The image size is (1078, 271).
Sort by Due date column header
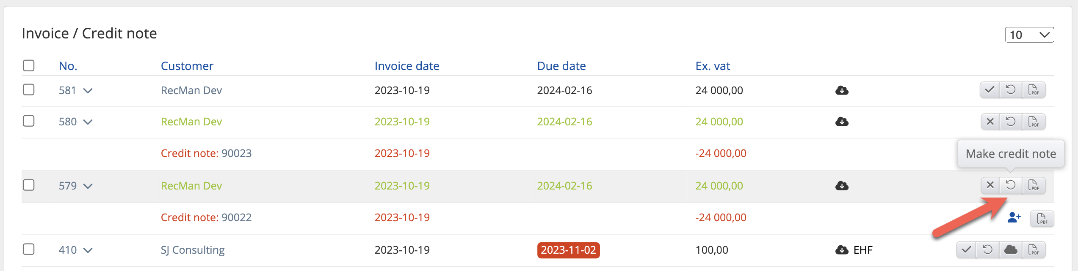561,66
